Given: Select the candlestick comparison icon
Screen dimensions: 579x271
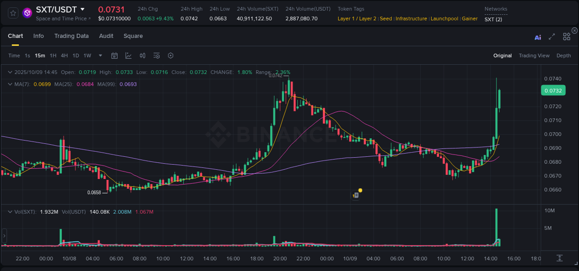Looking at the screenshot, I should (142, 55).
